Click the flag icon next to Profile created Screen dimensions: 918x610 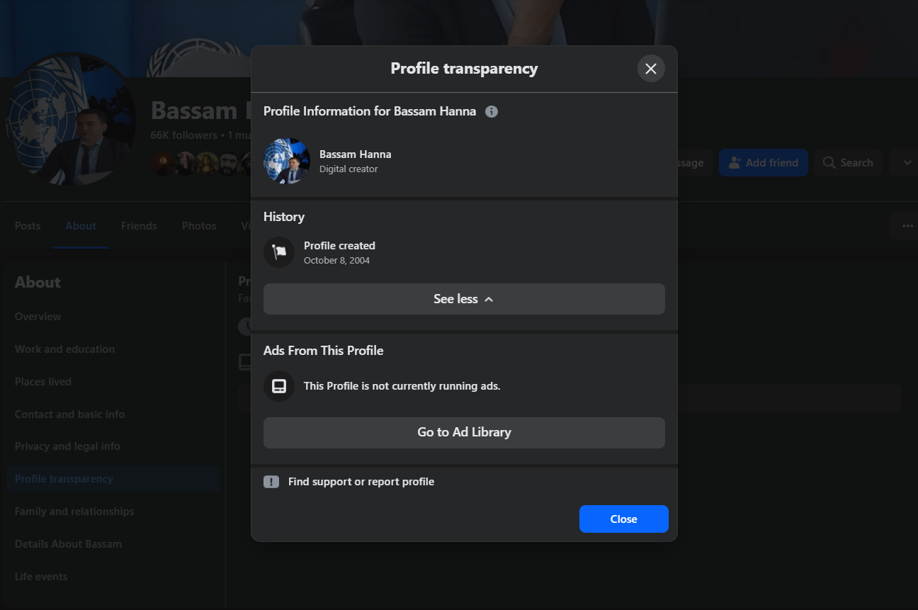279,252
